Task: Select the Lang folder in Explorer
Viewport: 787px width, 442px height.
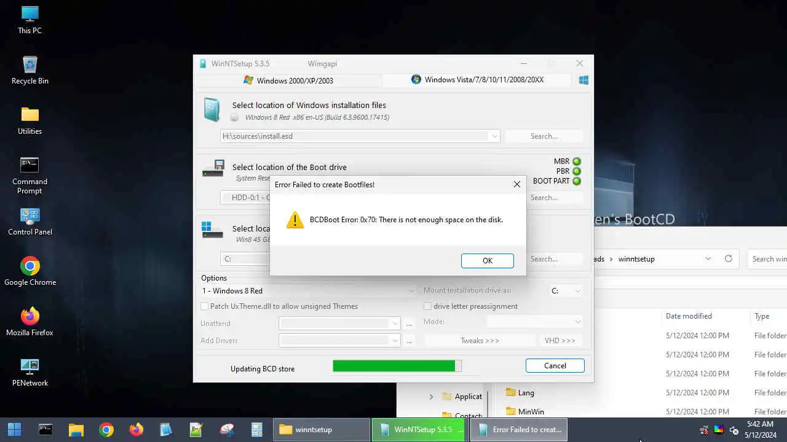Action: [x=520, y=393]
